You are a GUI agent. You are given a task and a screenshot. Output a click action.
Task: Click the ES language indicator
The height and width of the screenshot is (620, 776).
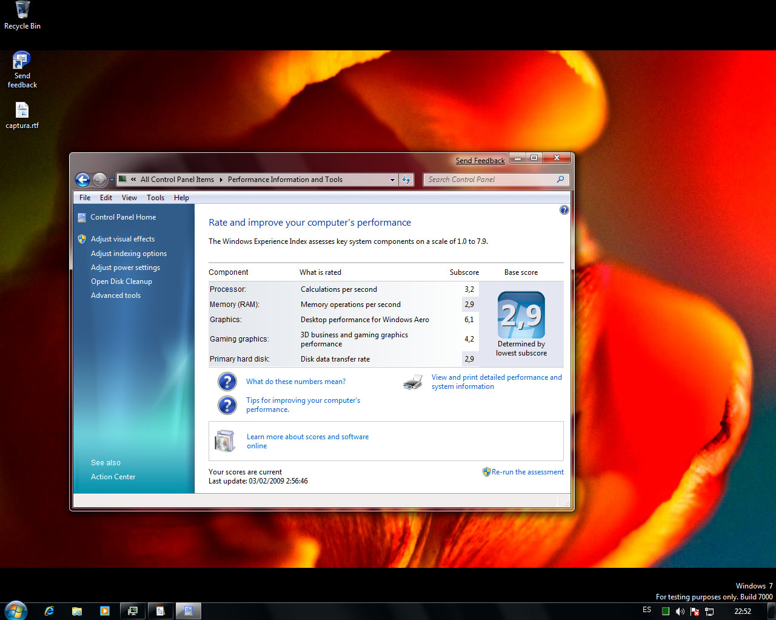tap(647, 610)
